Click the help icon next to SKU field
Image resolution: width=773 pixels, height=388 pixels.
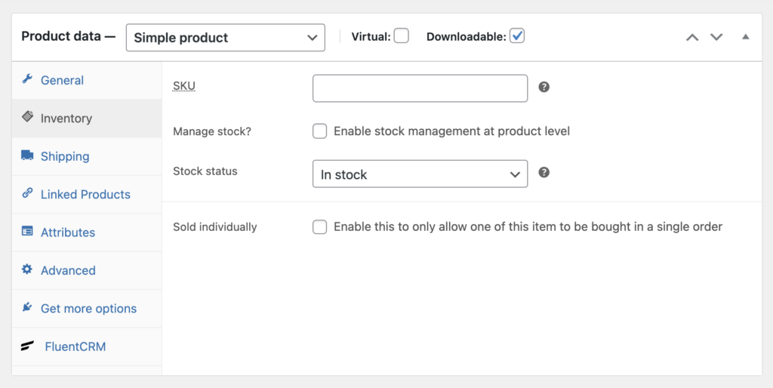(x=544, y=87)
